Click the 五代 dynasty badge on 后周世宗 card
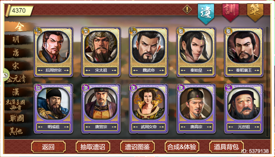Screen dimensions: 275x157 click(x=38, y=31)
